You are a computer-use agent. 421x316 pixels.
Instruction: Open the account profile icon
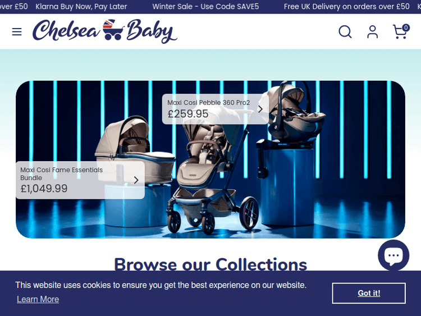point(372,32)
